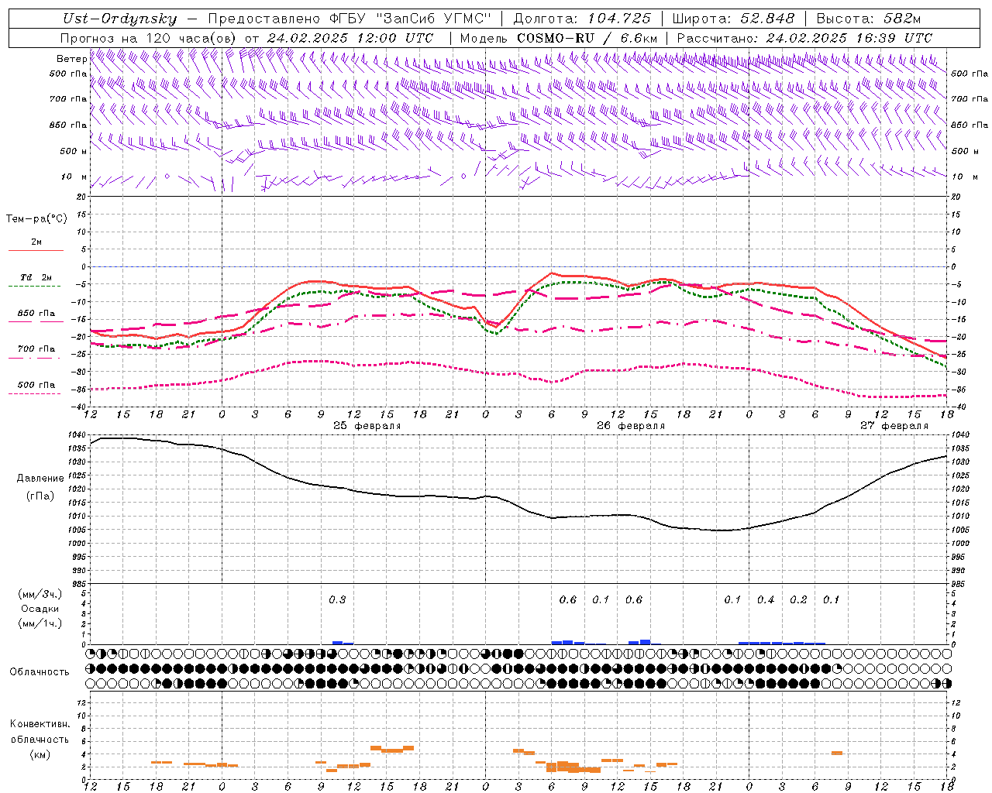Click the (мм/1ч.) precipitation unit label

point(40,623)
